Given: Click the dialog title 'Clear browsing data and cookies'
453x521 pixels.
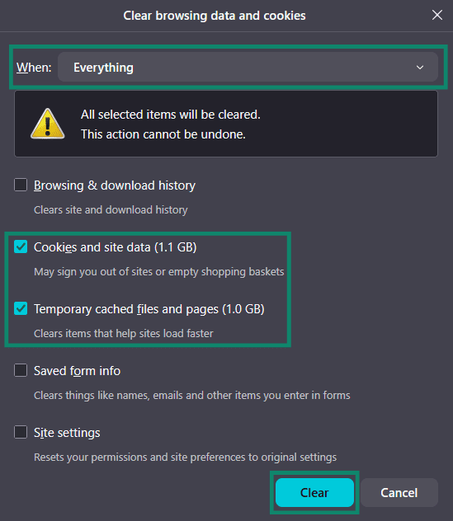Looking at the screenshot, I should (215, 16).
